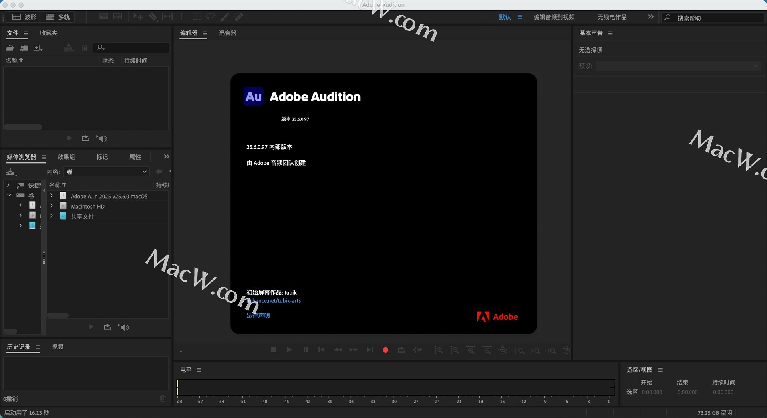Viewport: 767px width, 418px height.
Task: Open the 内容 volume dropdown
Action: [106, 172]
